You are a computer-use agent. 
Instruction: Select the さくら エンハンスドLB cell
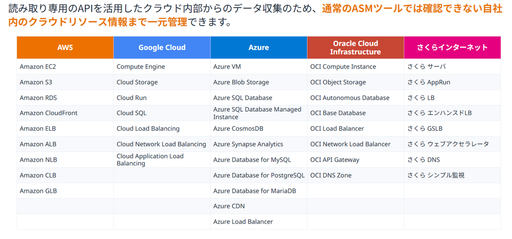pos(452,113)
